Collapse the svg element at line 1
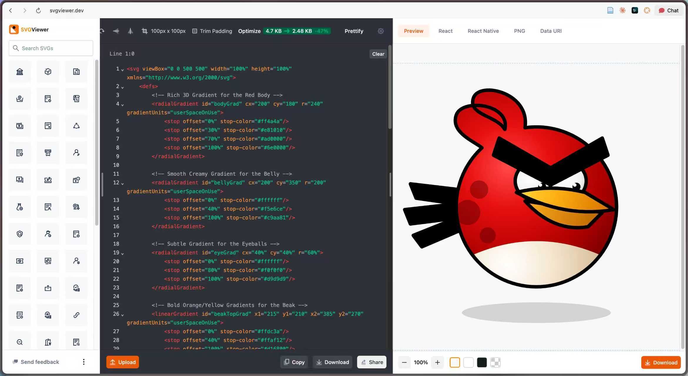This screenshot has width=688, height=376. (123, 70)
